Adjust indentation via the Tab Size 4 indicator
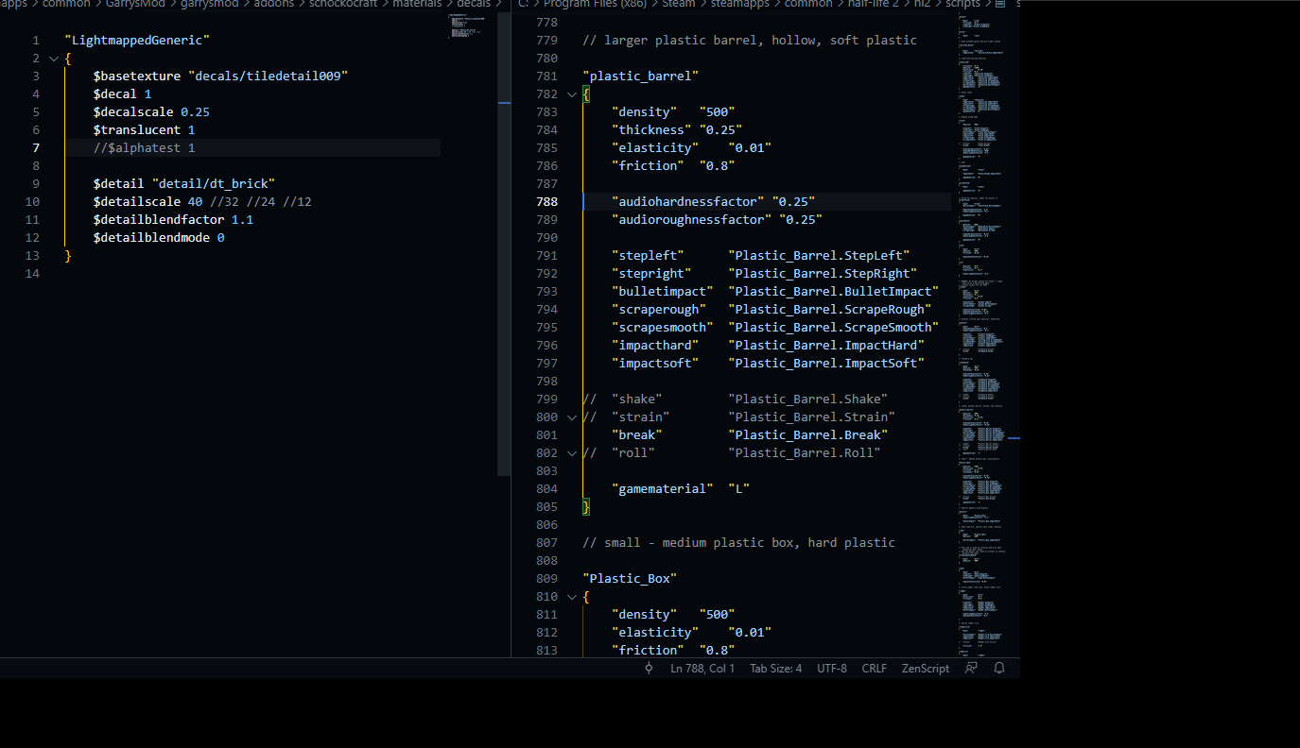The image size is (1300, 748). pyautogui.click(x=775, y=668)
